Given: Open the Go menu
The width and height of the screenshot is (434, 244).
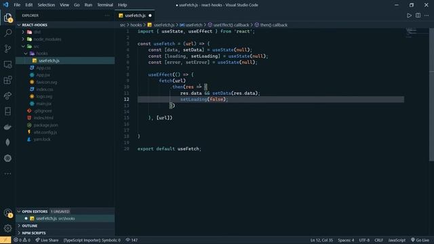Looking at the screenshot, I should coord(77,5).
